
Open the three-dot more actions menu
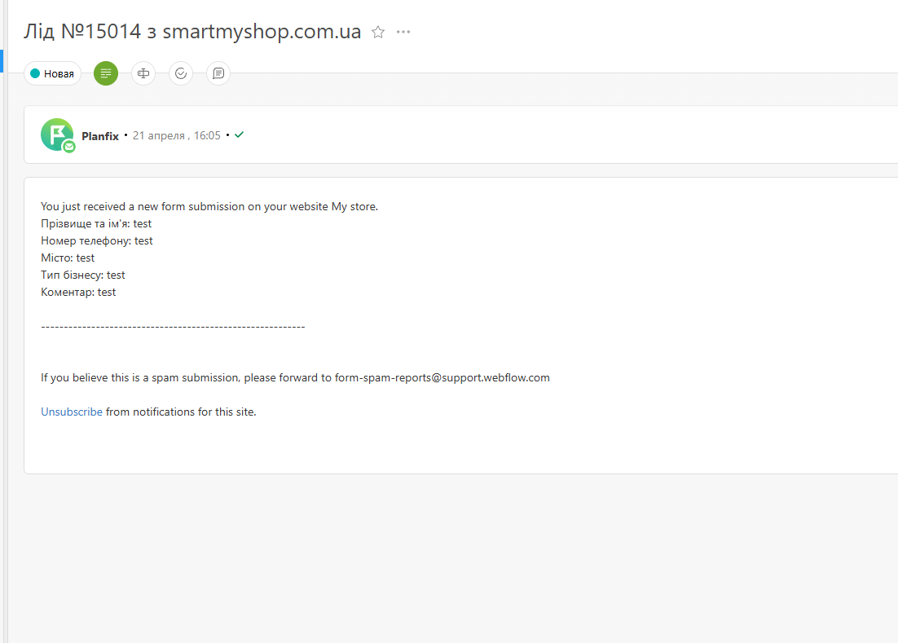coord(403,33)
